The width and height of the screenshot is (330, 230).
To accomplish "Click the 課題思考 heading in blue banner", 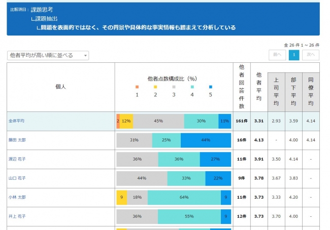I will point(42,10).
